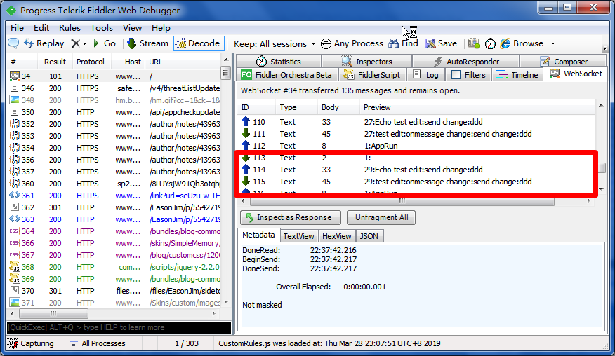Click Inspect as Response button
Screen dimensions: 615x356
pyautogui.click(x=290, y=217)
